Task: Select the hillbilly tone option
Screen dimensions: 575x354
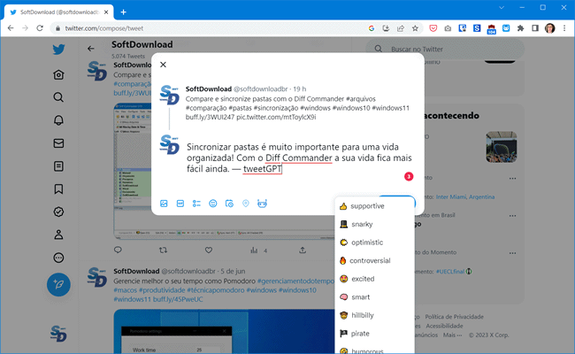Action: pos(374,315)
